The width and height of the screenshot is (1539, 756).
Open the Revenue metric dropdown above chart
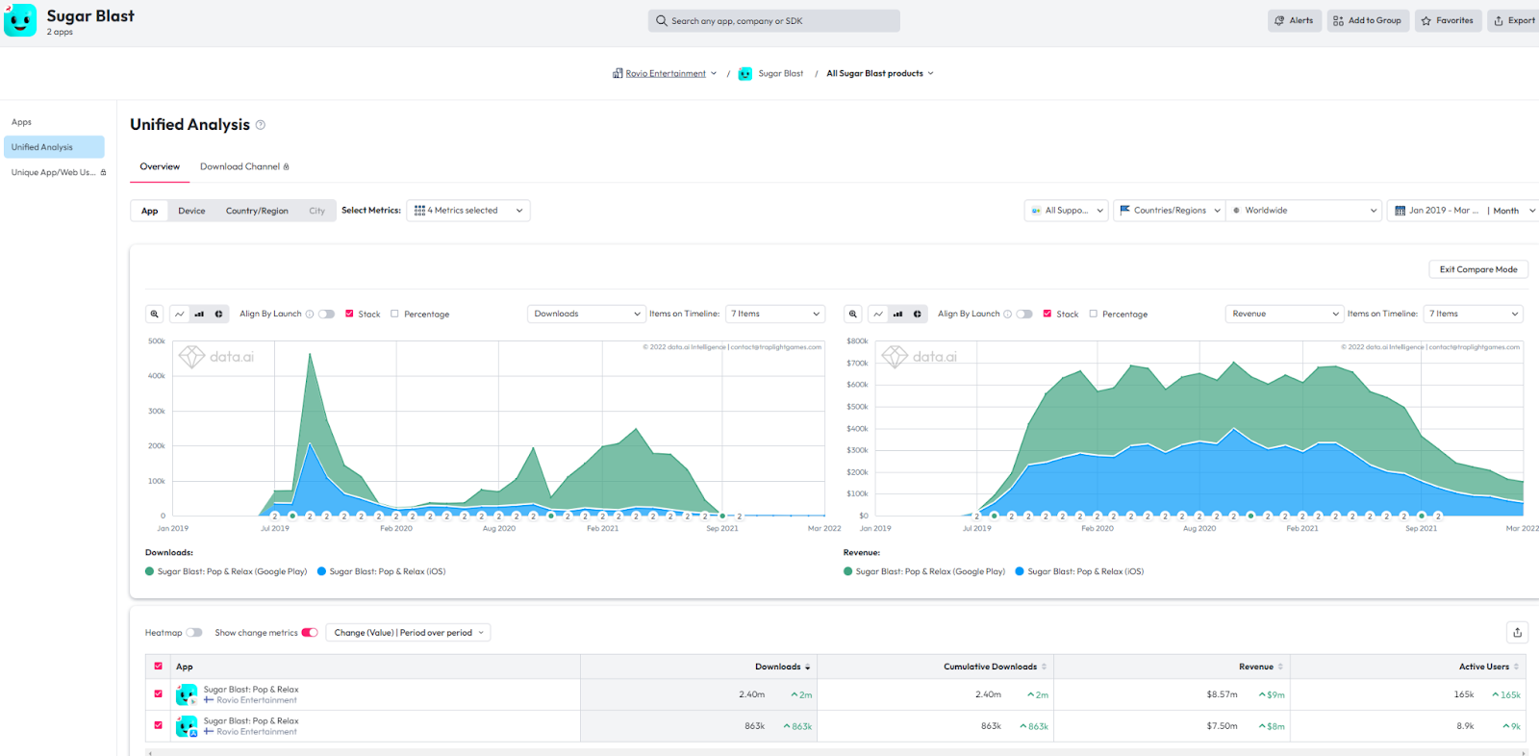1284,314
